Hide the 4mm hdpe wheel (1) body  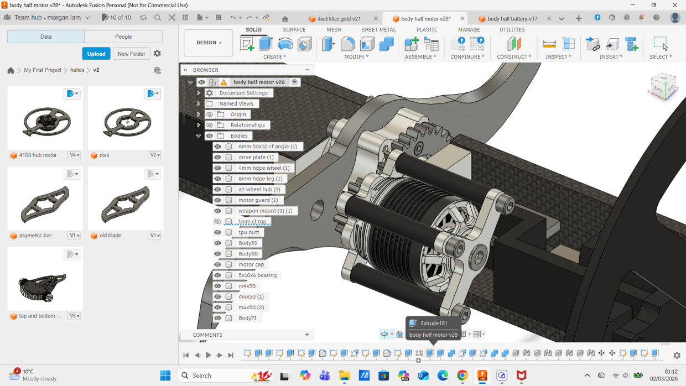pyautogui.click(x=218, y=168)
